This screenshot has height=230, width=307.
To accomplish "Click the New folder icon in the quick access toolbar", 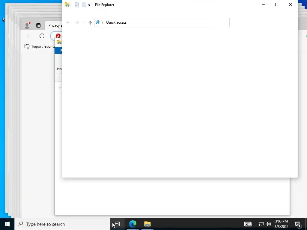I will point(84,5).
